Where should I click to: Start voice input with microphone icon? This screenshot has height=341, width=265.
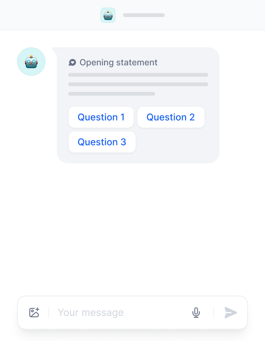196,313
